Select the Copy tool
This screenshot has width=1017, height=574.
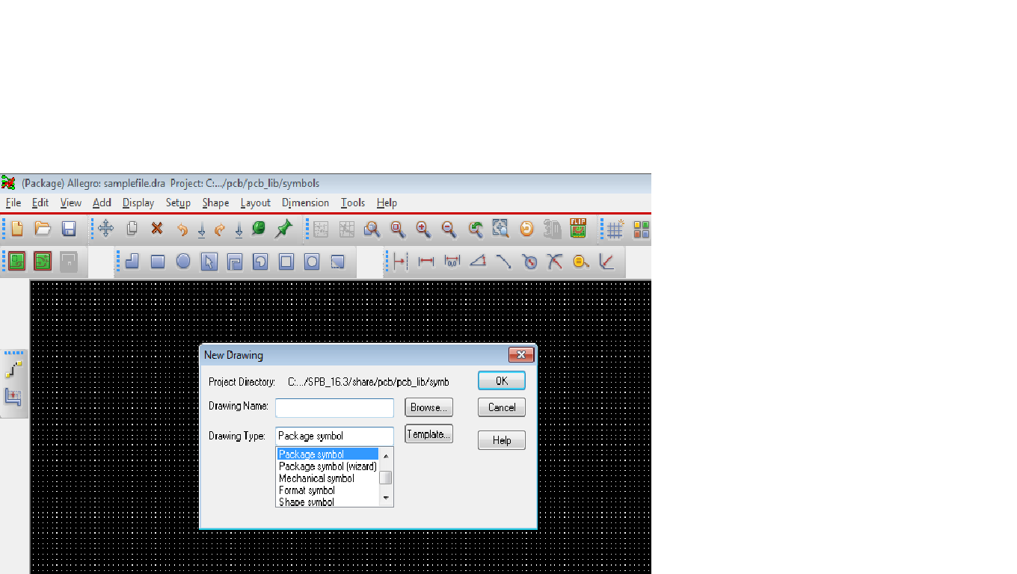coord(132,228)
